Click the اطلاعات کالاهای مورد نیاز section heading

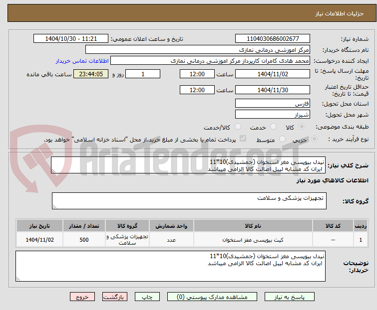pyautogui.click(x=332, y=180)
